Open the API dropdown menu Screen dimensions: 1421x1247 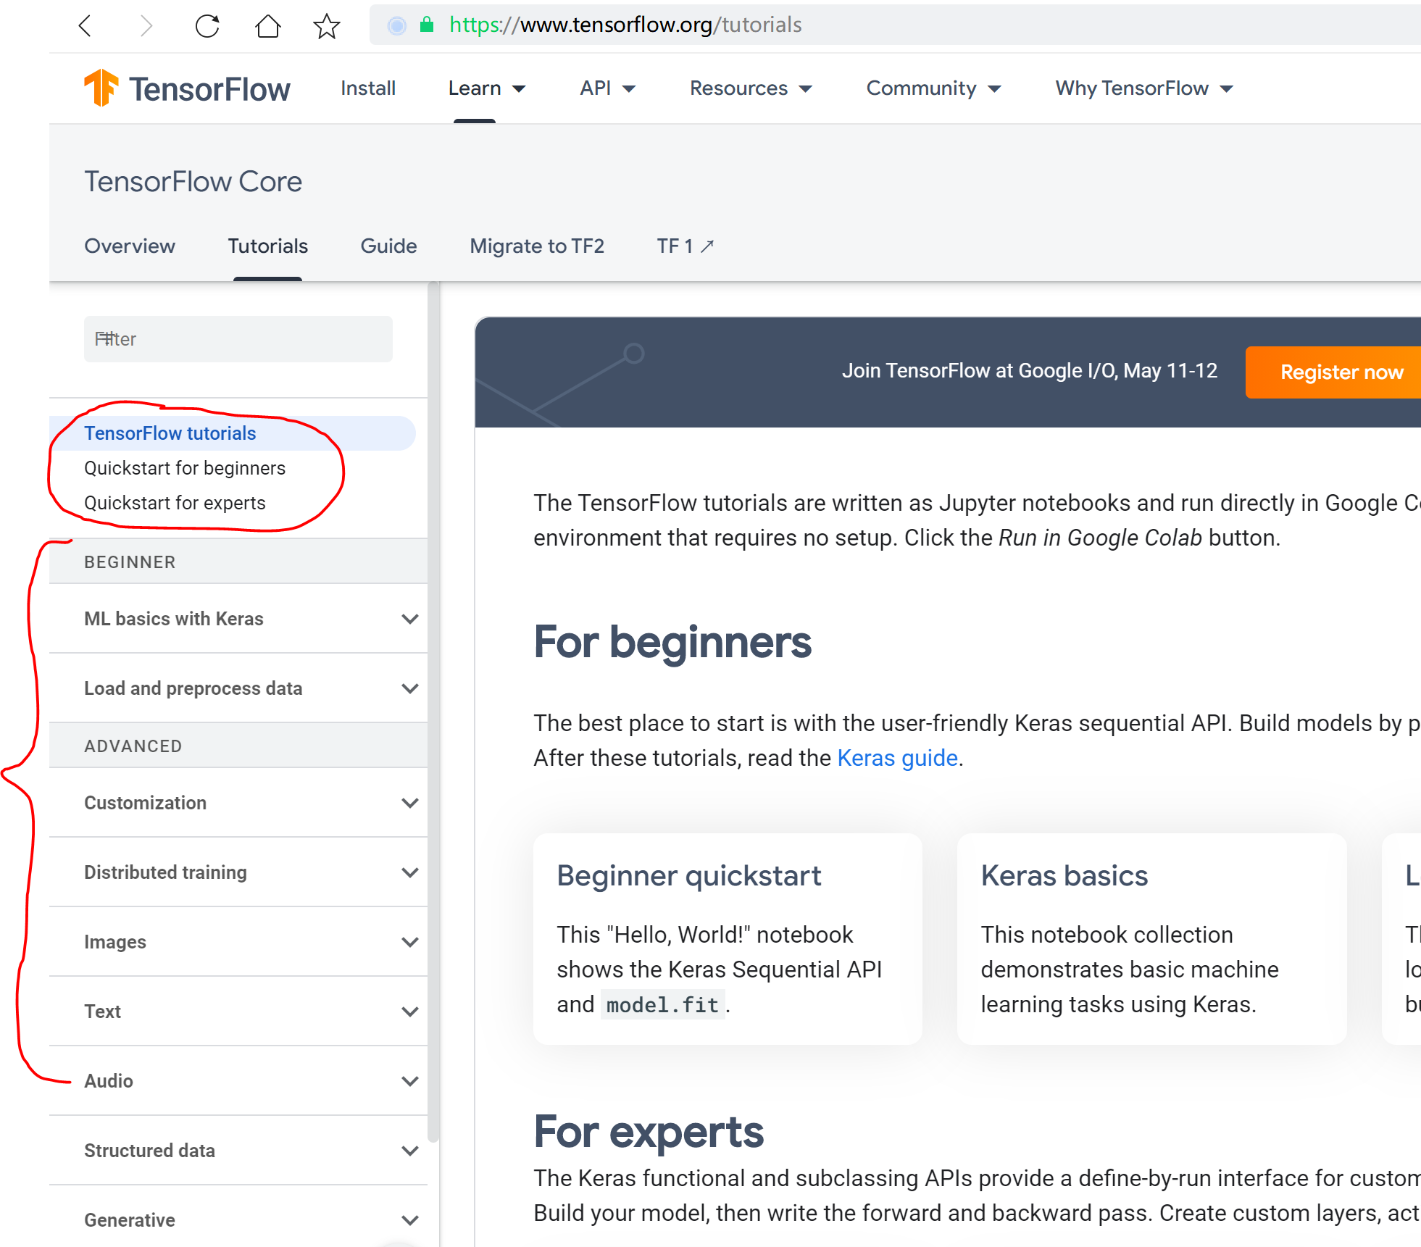click(x=607, y=88)
